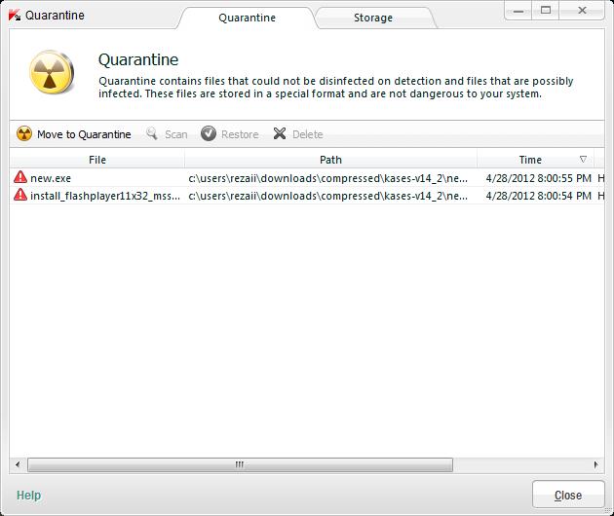Viewport: 614px width, 516px height.
Task: Open the Help link
Action: point(28,496)
